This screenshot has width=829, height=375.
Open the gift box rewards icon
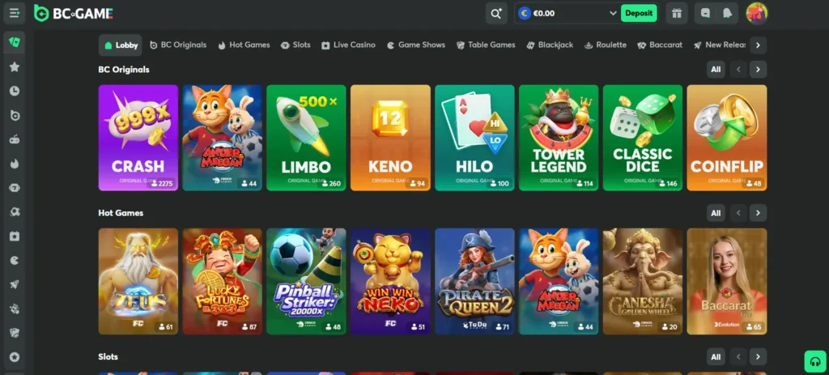pyautogui.click(x=677, y=13)
